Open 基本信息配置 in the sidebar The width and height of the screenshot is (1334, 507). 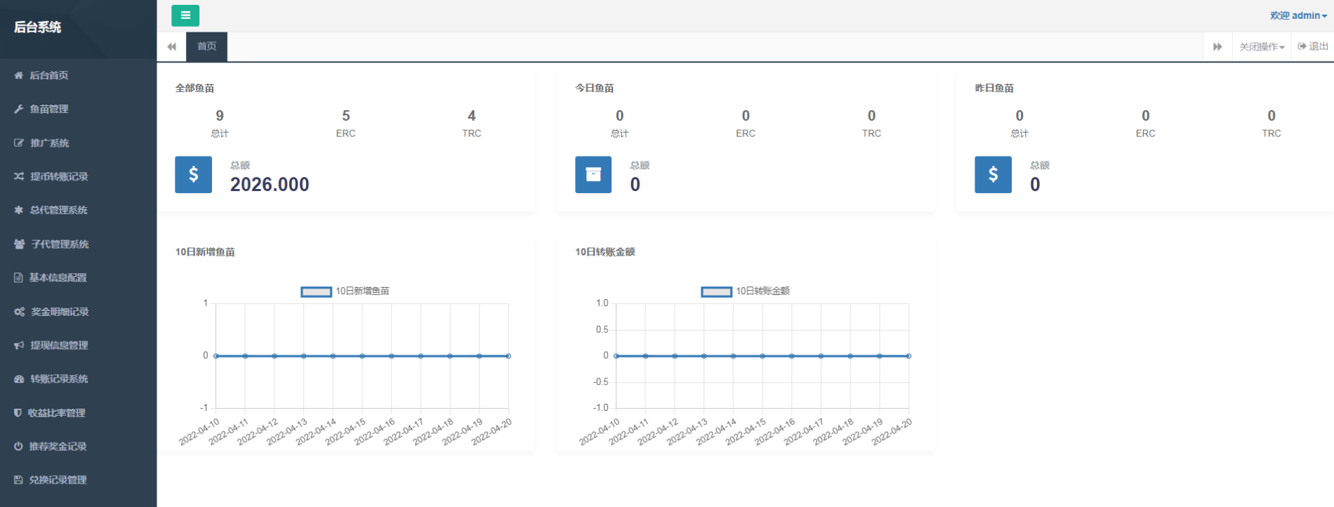(58, 277)
